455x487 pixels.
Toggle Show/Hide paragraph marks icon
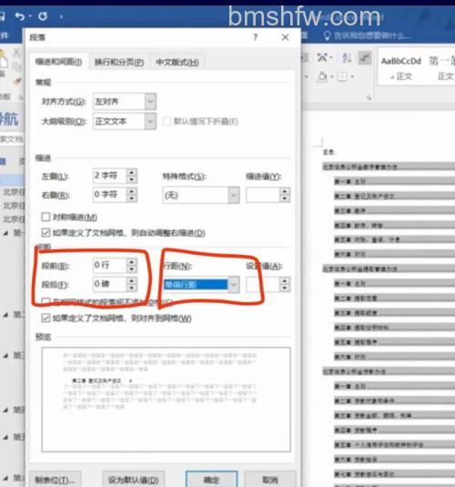(x=365, y=57)
